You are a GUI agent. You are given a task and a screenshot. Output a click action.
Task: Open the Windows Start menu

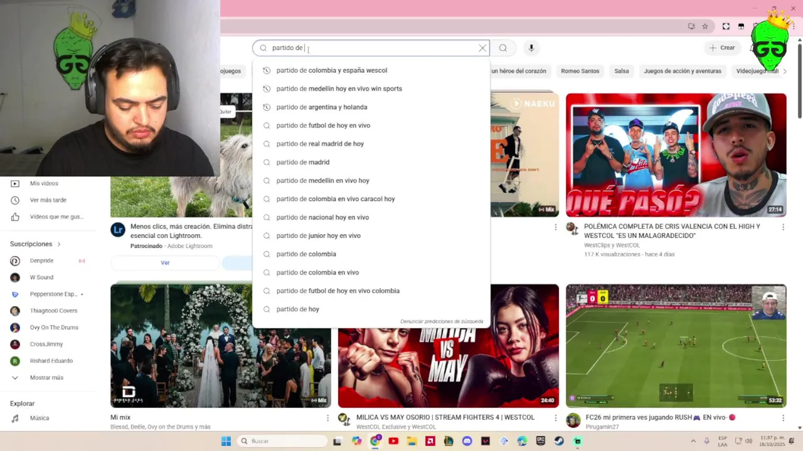pyautogui.click(x=226, y=441)
